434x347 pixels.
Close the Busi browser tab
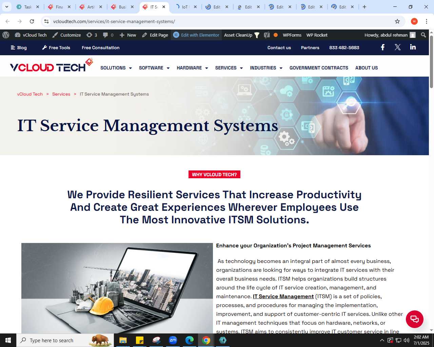point(132,7)
